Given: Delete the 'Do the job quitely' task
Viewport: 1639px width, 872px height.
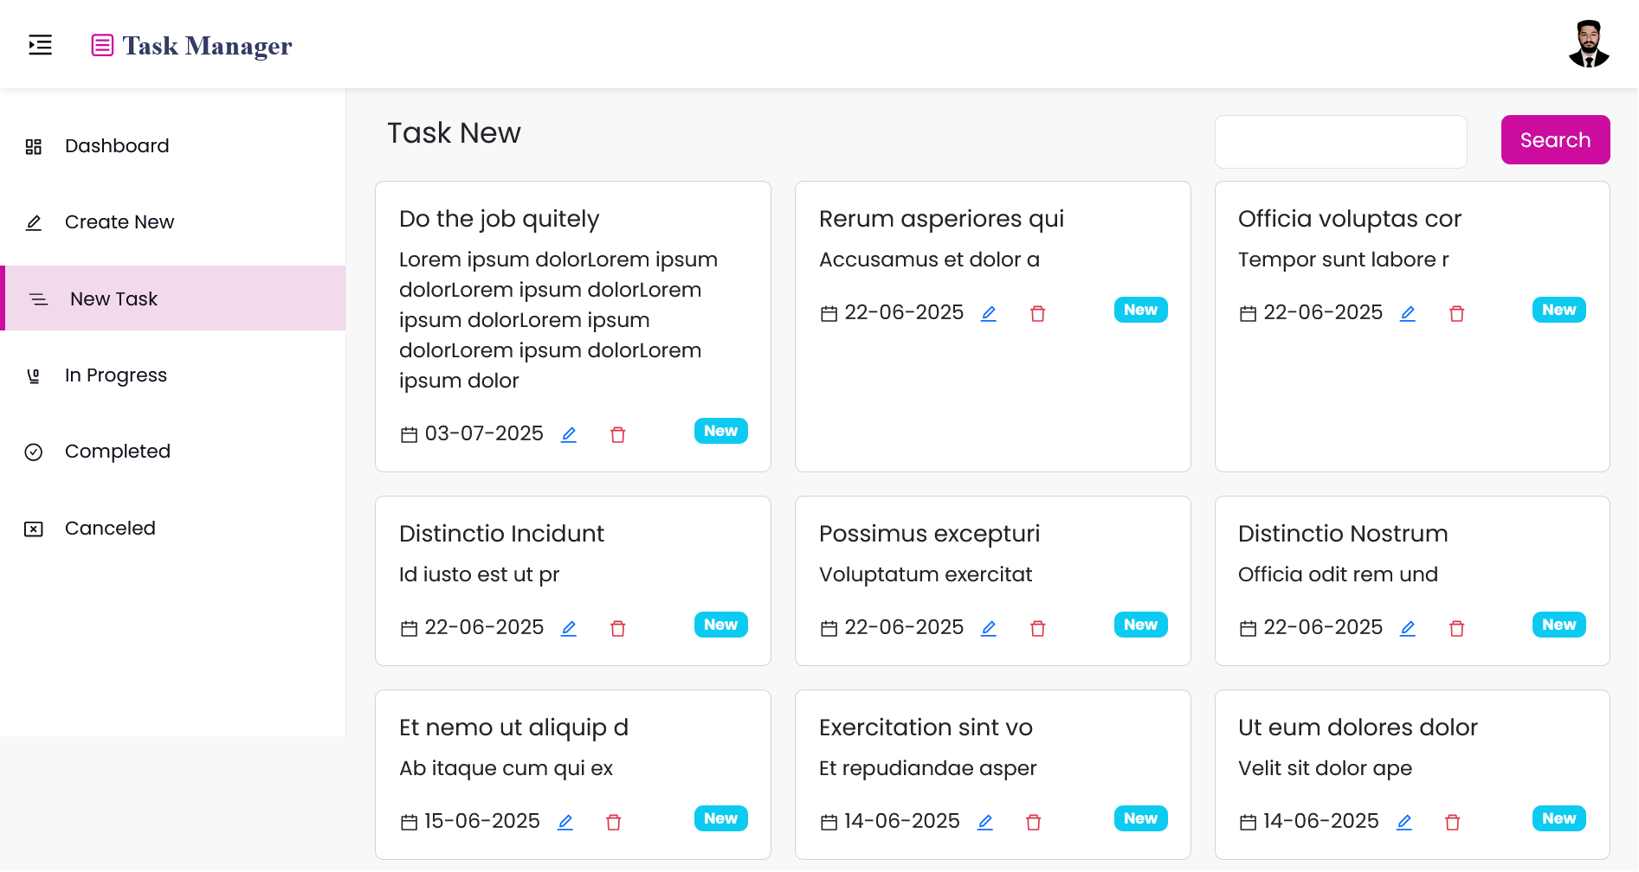Looking at the screenshot, I should pos(618,435).
